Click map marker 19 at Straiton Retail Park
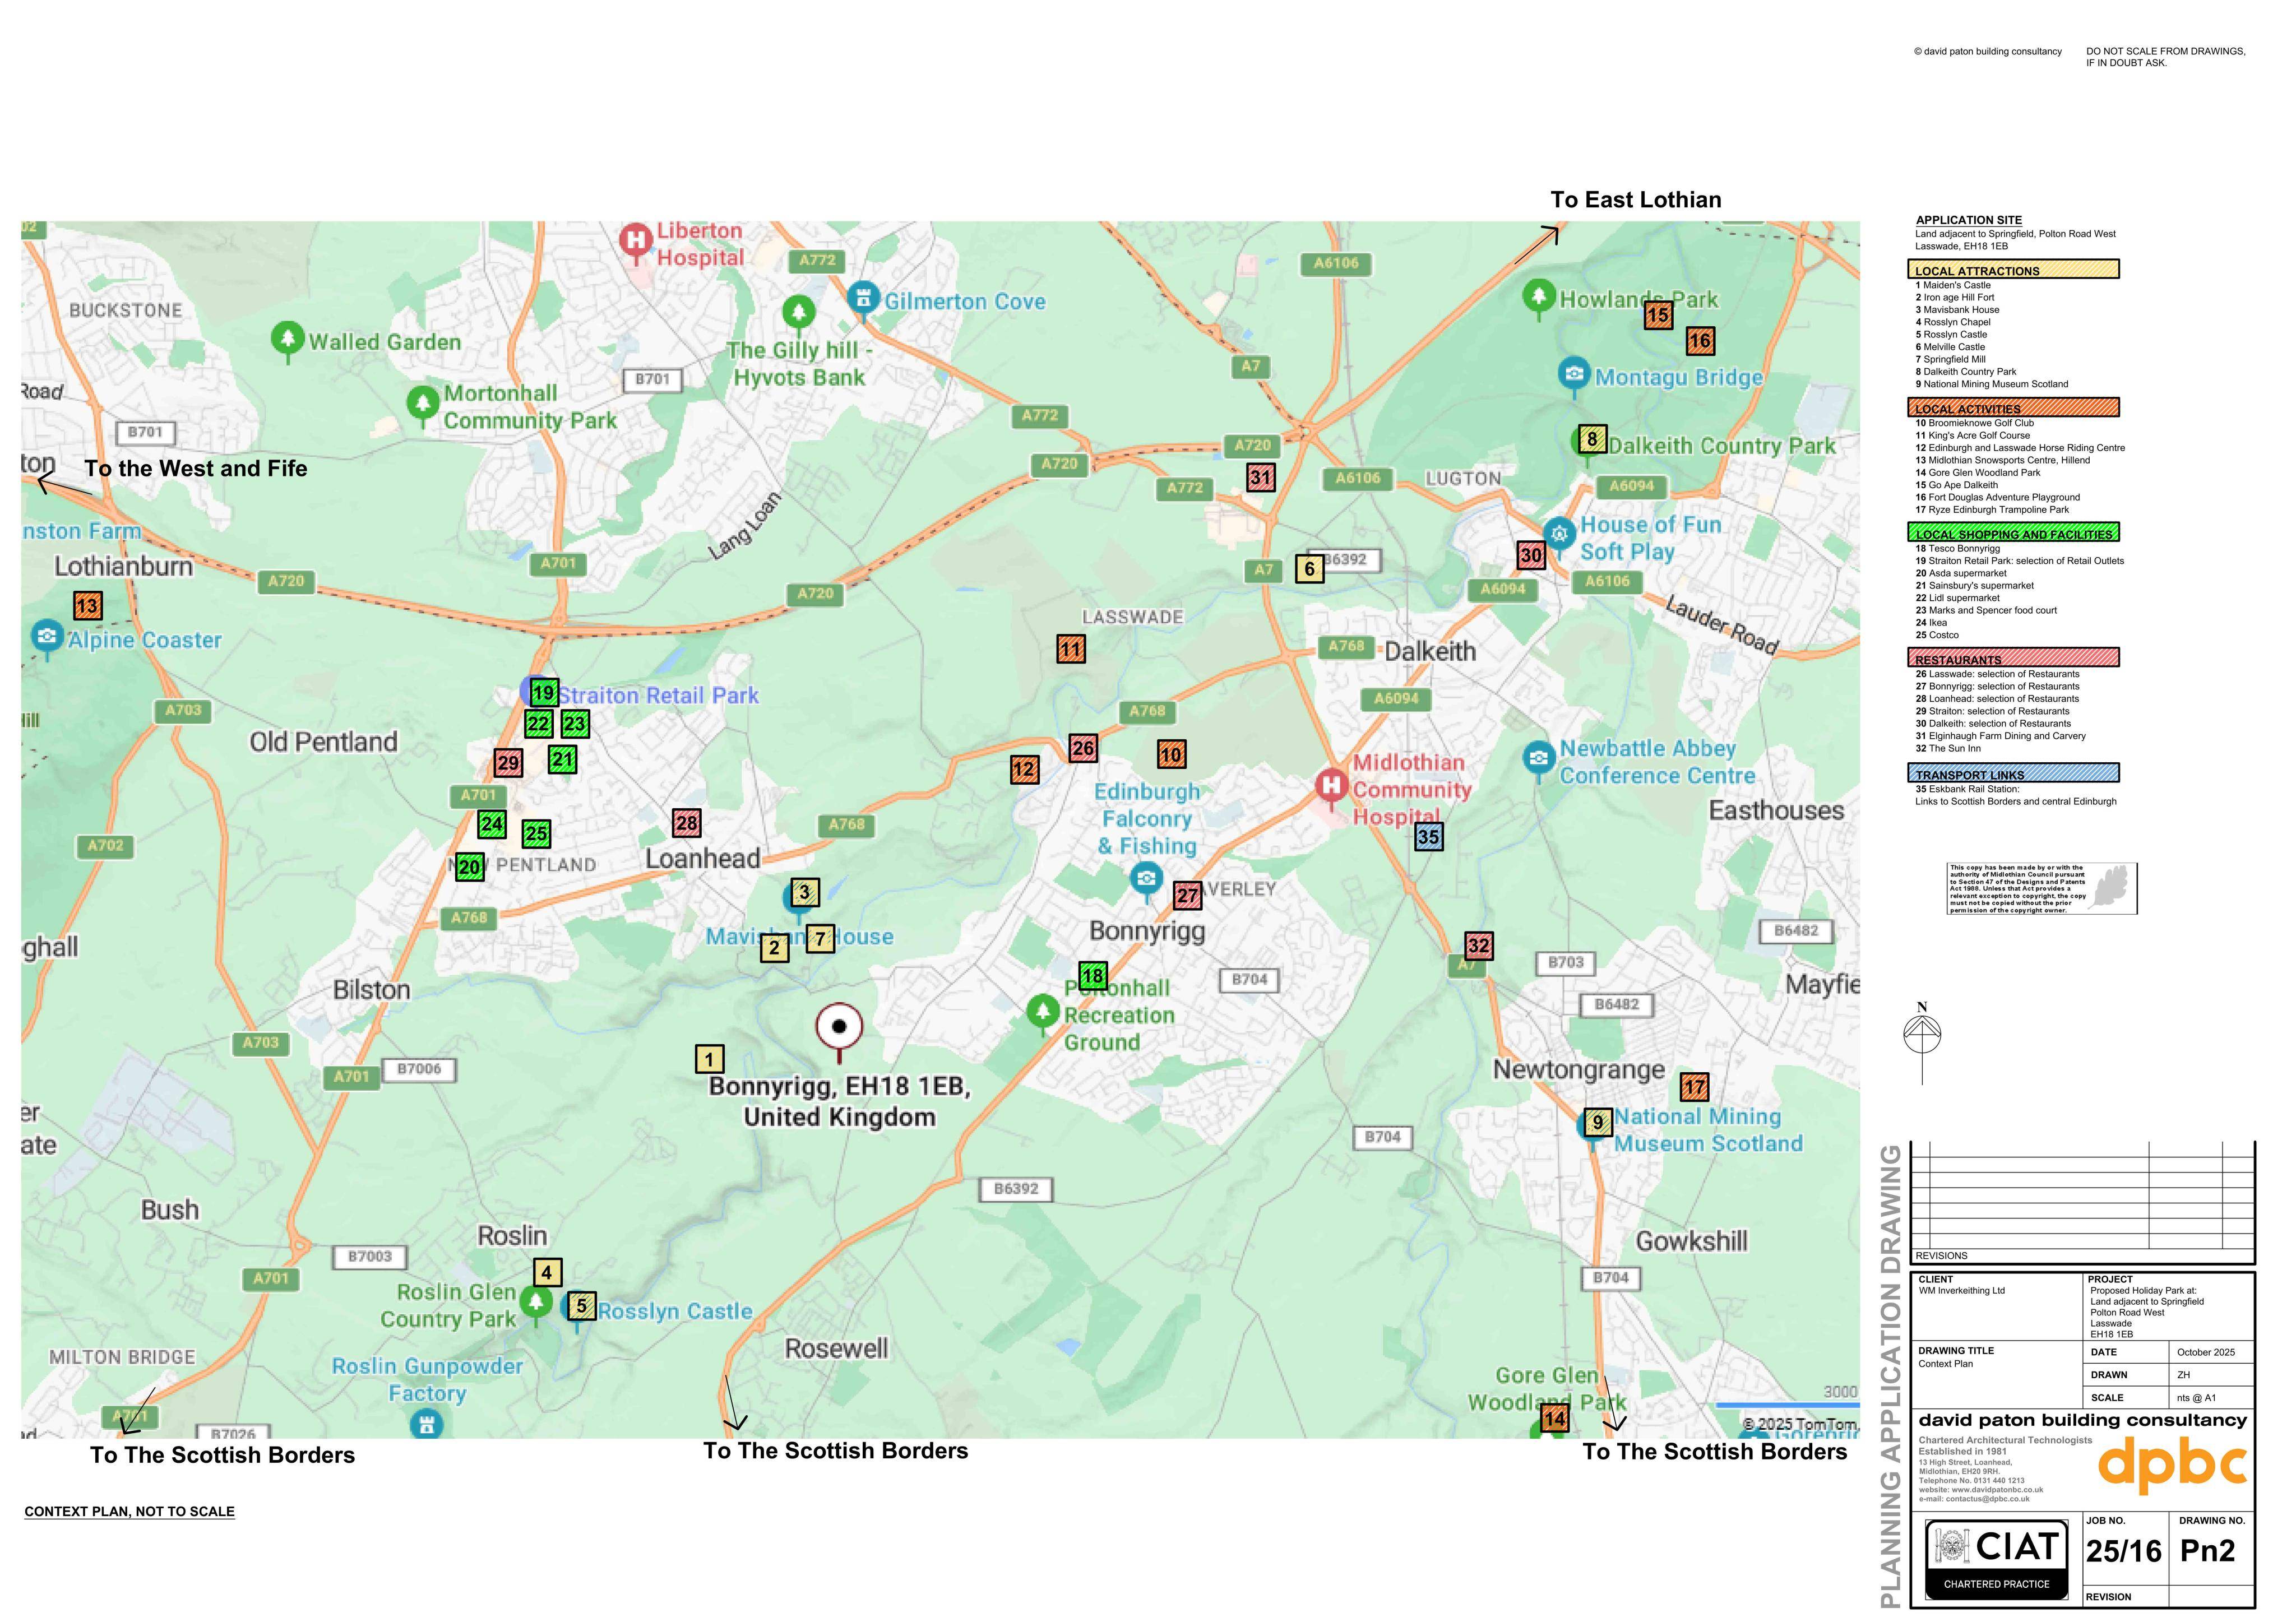The width and height of the screenshot is (2296, 1622). tap(544, 692)
